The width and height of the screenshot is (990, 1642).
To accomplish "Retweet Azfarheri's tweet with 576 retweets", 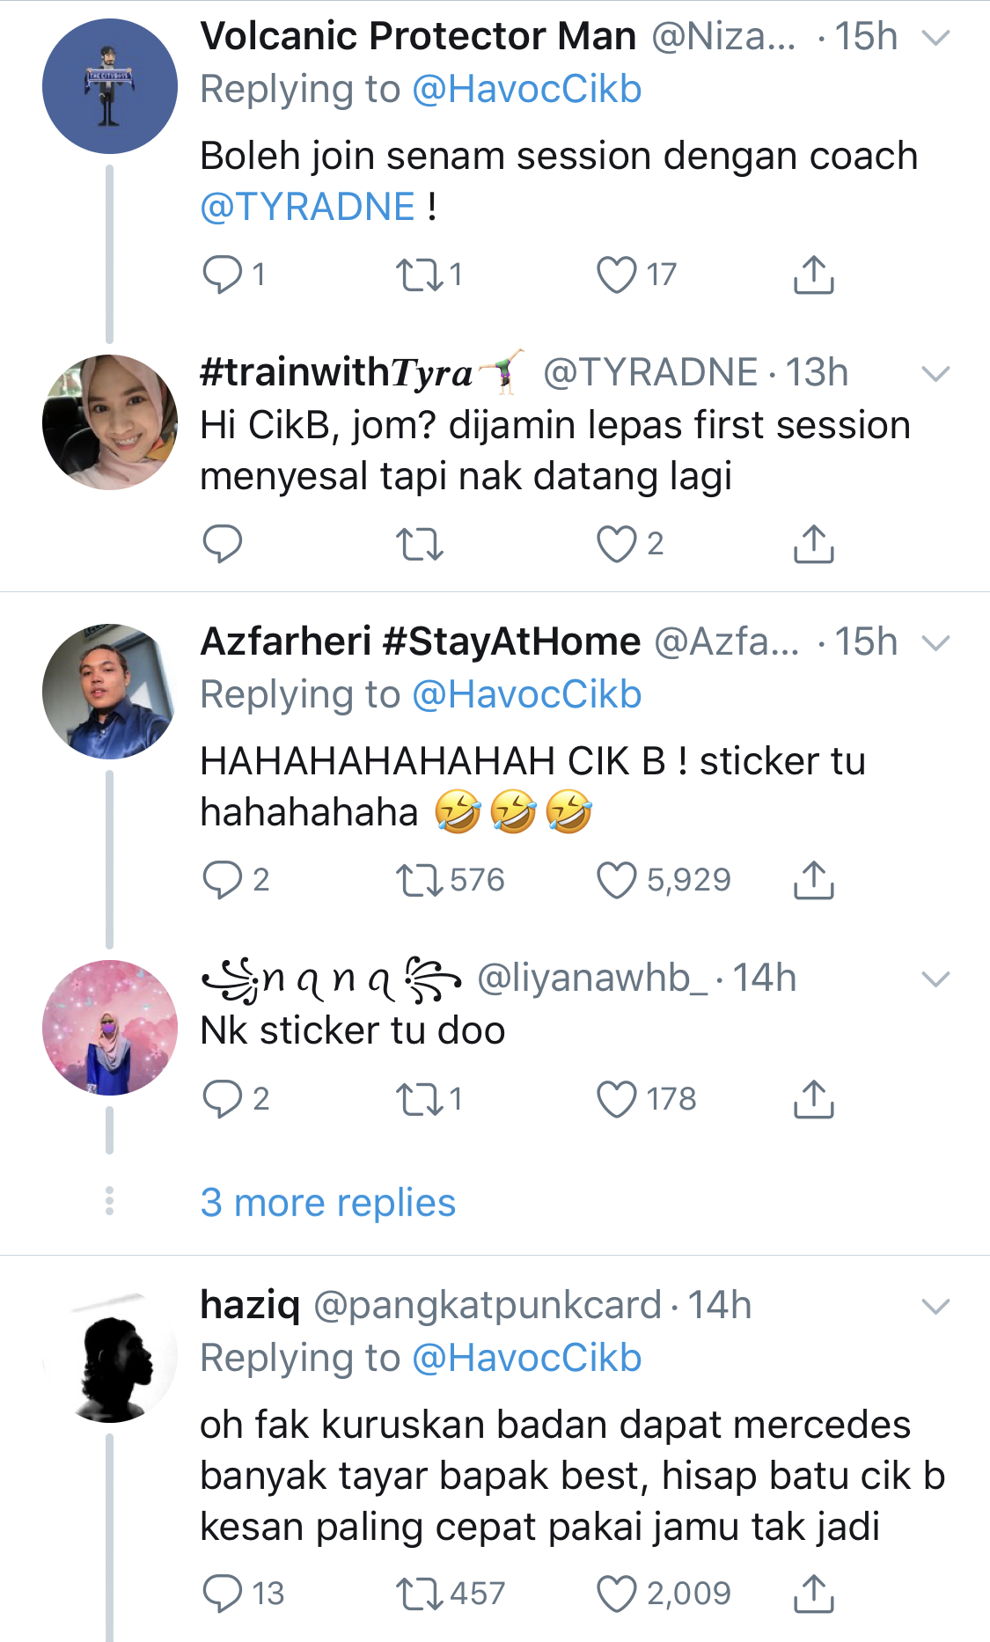I will click(420, 880).
